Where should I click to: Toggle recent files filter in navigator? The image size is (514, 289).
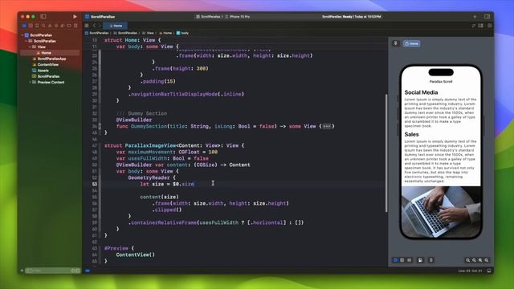click(73, 271)
